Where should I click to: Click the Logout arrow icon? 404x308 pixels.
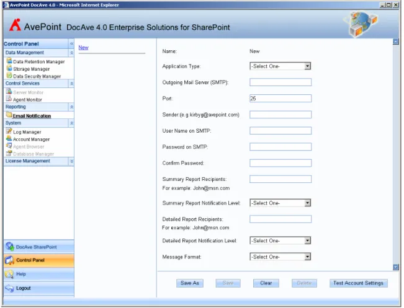tap(9, 288)
